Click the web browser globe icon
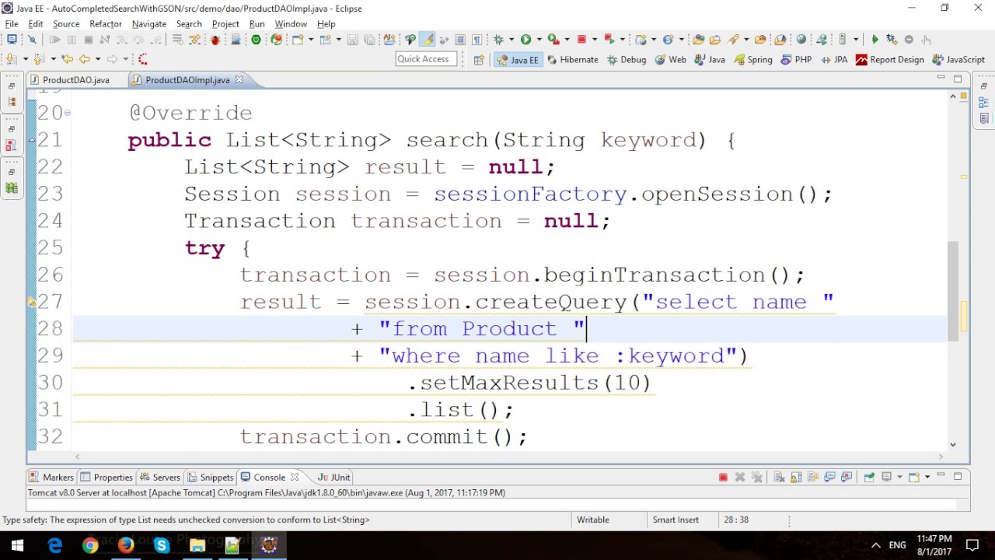The width and height of the screenshot is (995, 560). (801, 39)
